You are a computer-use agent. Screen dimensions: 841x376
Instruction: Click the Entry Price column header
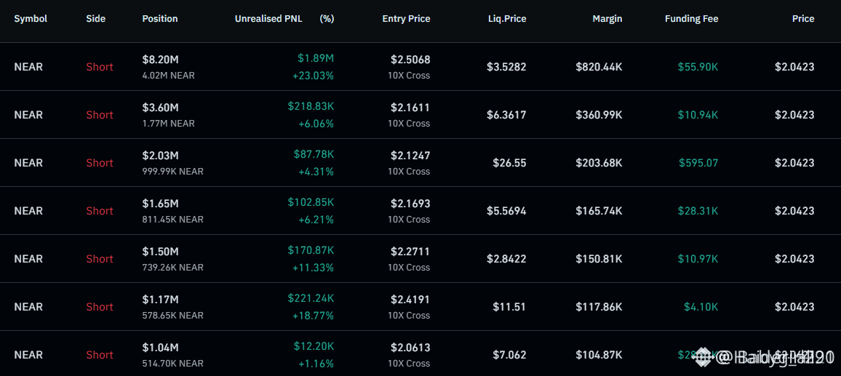click(406, 19)
